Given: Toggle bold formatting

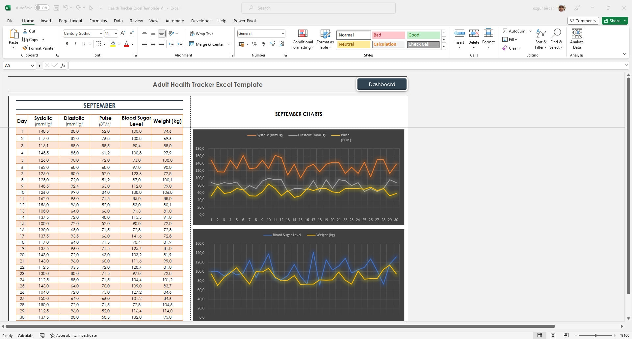Looking at the screenshot, I should (67, 44).
